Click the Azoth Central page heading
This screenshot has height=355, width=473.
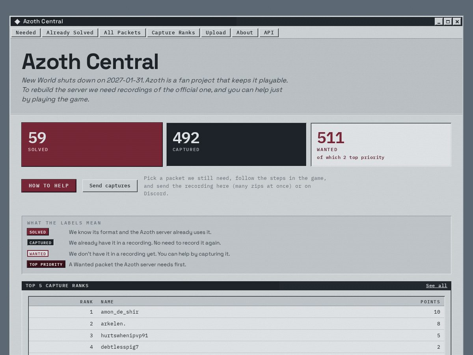click(90, 62)
